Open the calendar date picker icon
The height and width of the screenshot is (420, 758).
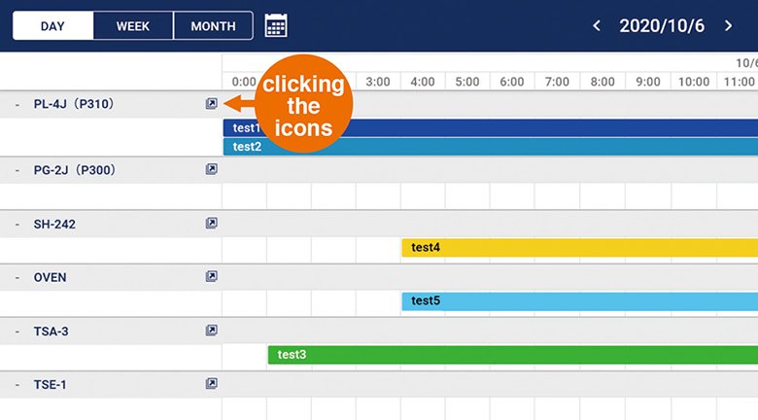coord(276,25)
